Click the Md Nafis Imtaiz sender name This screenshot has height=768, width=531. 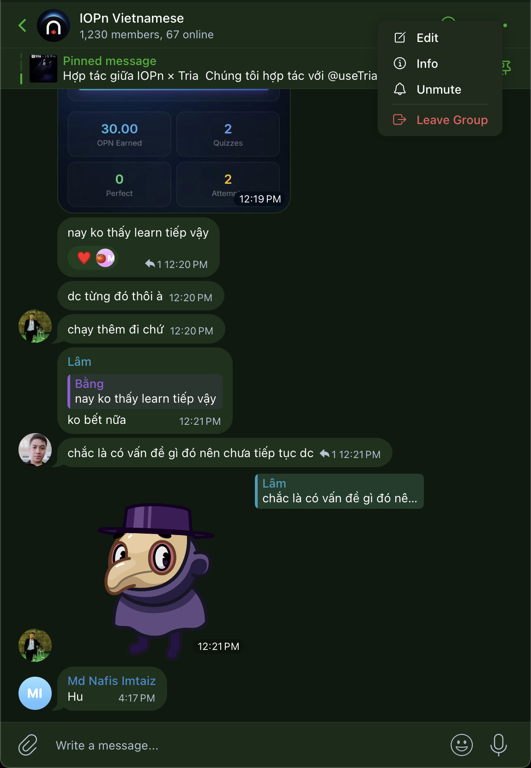[x=112, y=681]
